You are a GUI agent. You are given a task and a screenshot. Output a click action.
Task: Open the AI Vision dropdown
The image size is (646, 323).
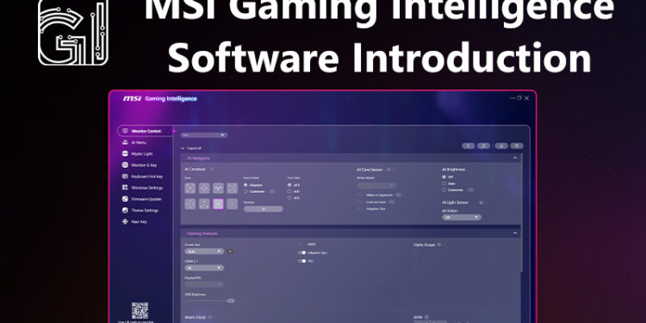pos(462,217)
